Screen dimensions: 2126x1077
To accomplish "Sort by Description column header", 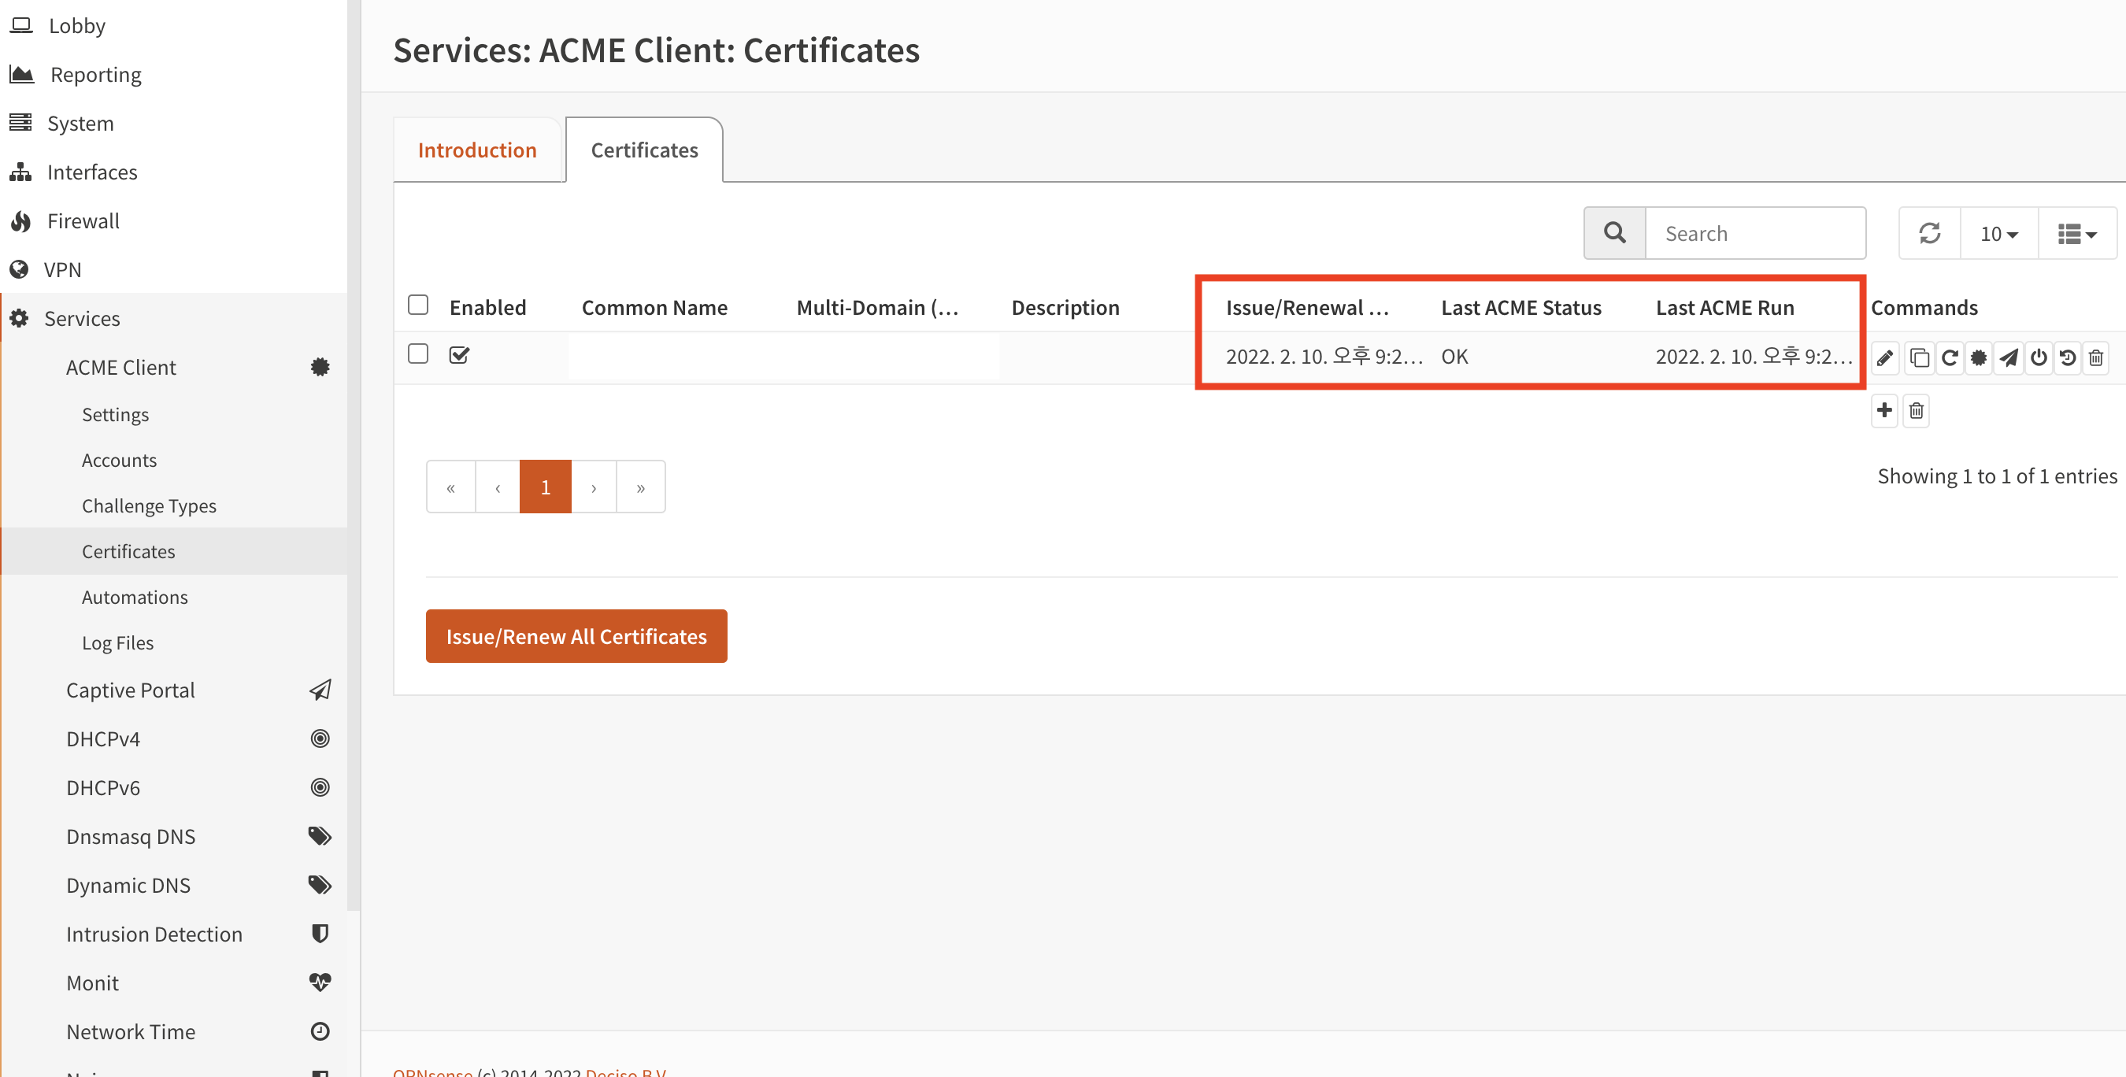I will click(x=1065, y=308).
